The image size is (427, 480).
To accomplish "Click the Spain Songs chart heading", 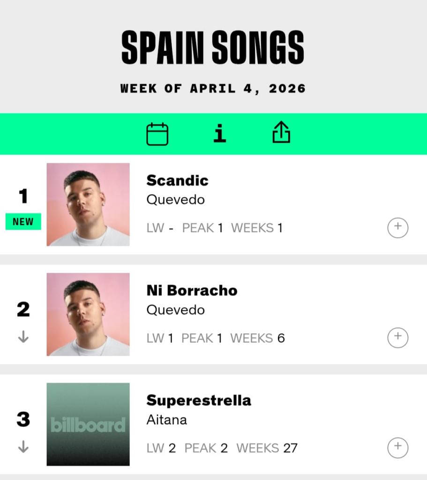I will tap(213, 48).
